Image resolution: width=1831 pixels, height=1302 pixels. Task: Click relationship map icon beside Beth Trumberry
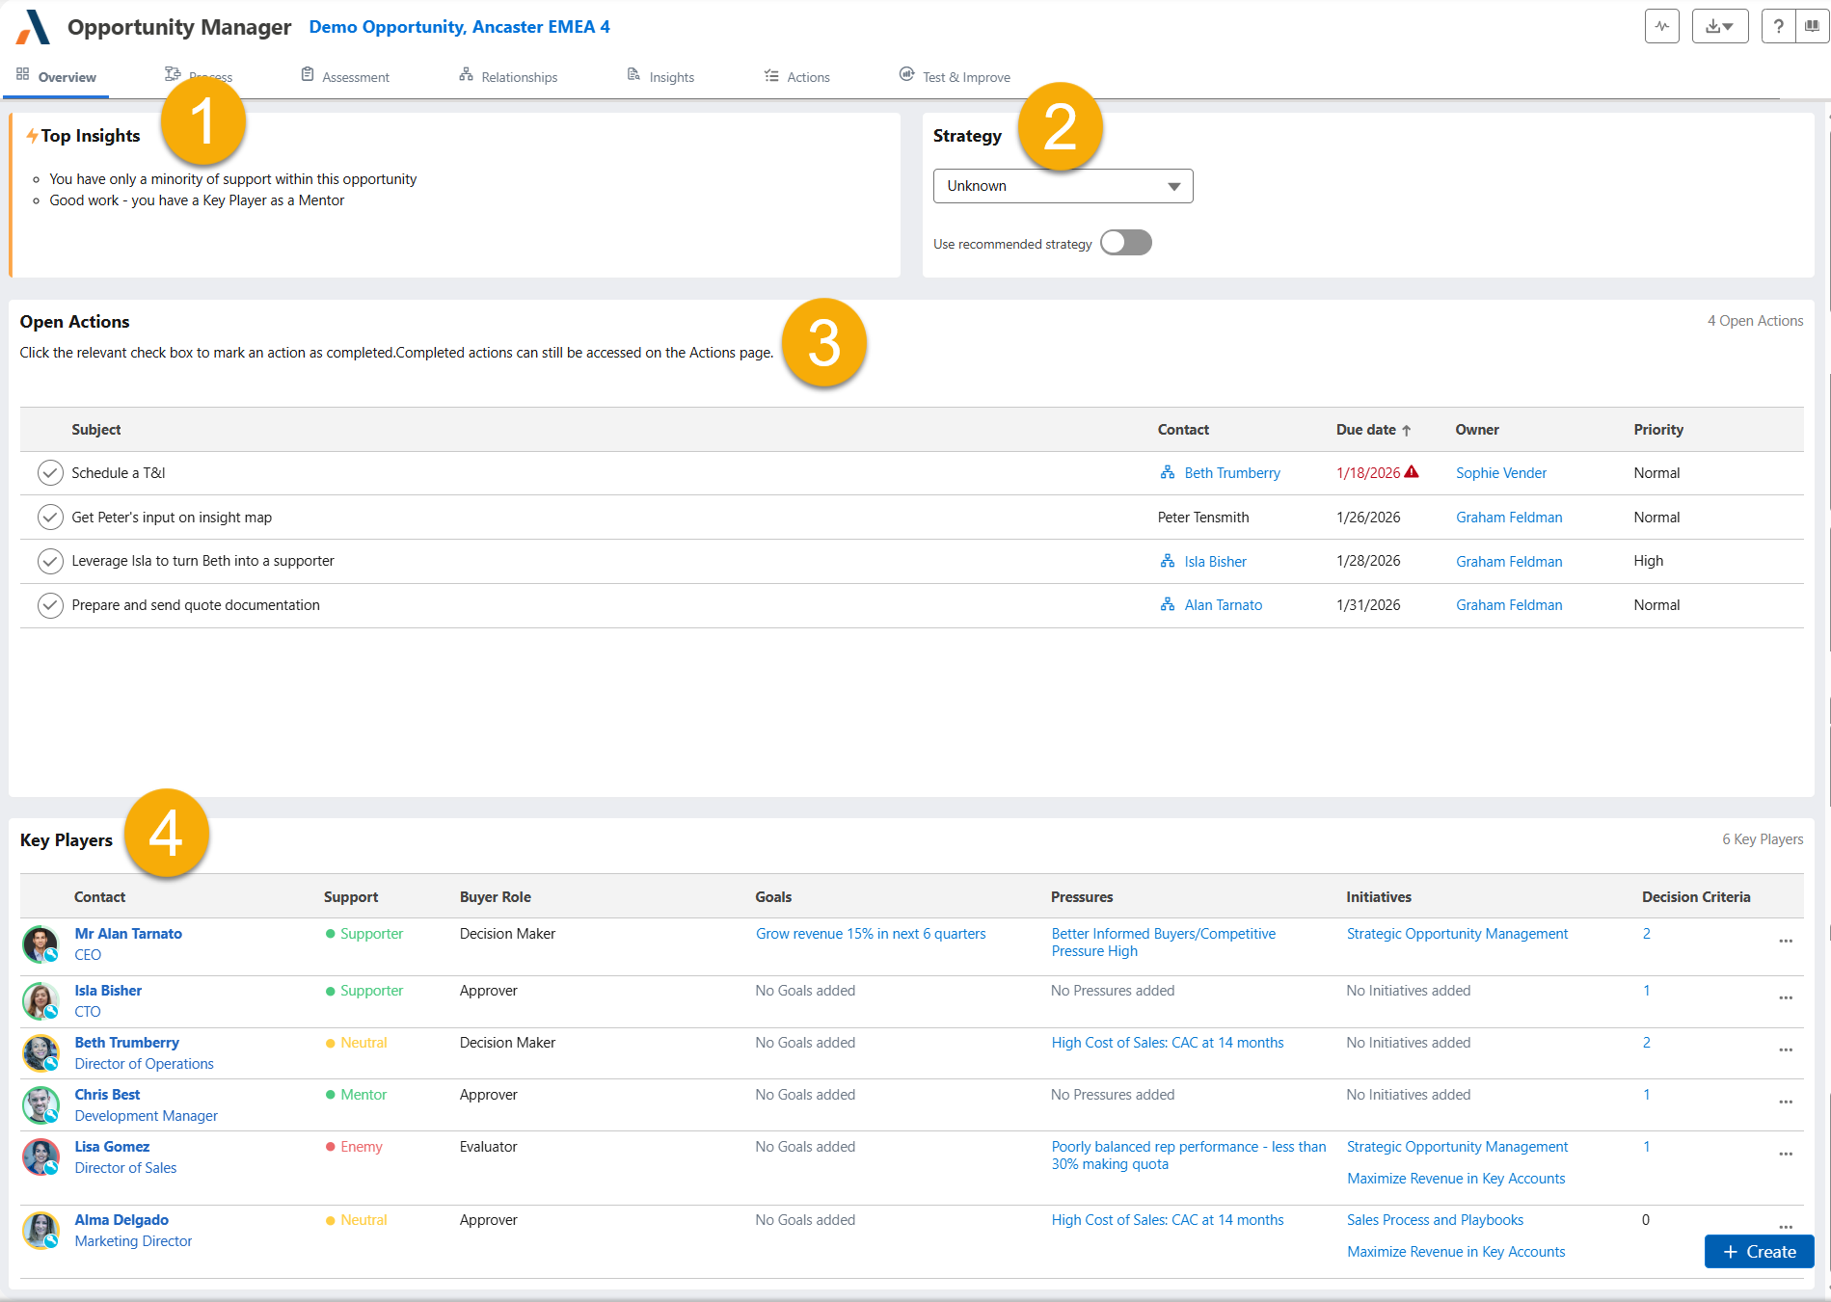(1168, 473)
